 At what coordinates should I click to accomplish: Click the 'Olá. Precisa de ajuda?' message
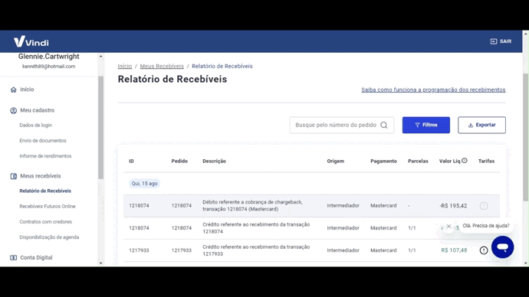(x=486, y=226)
